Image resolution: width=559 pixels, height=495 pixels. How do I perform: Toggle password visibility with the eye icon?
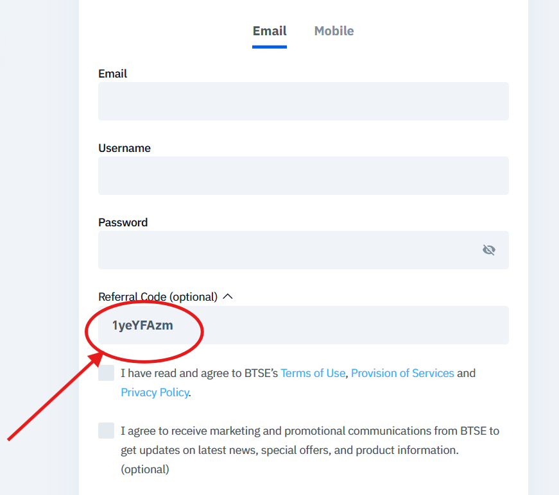pos(489,250)
